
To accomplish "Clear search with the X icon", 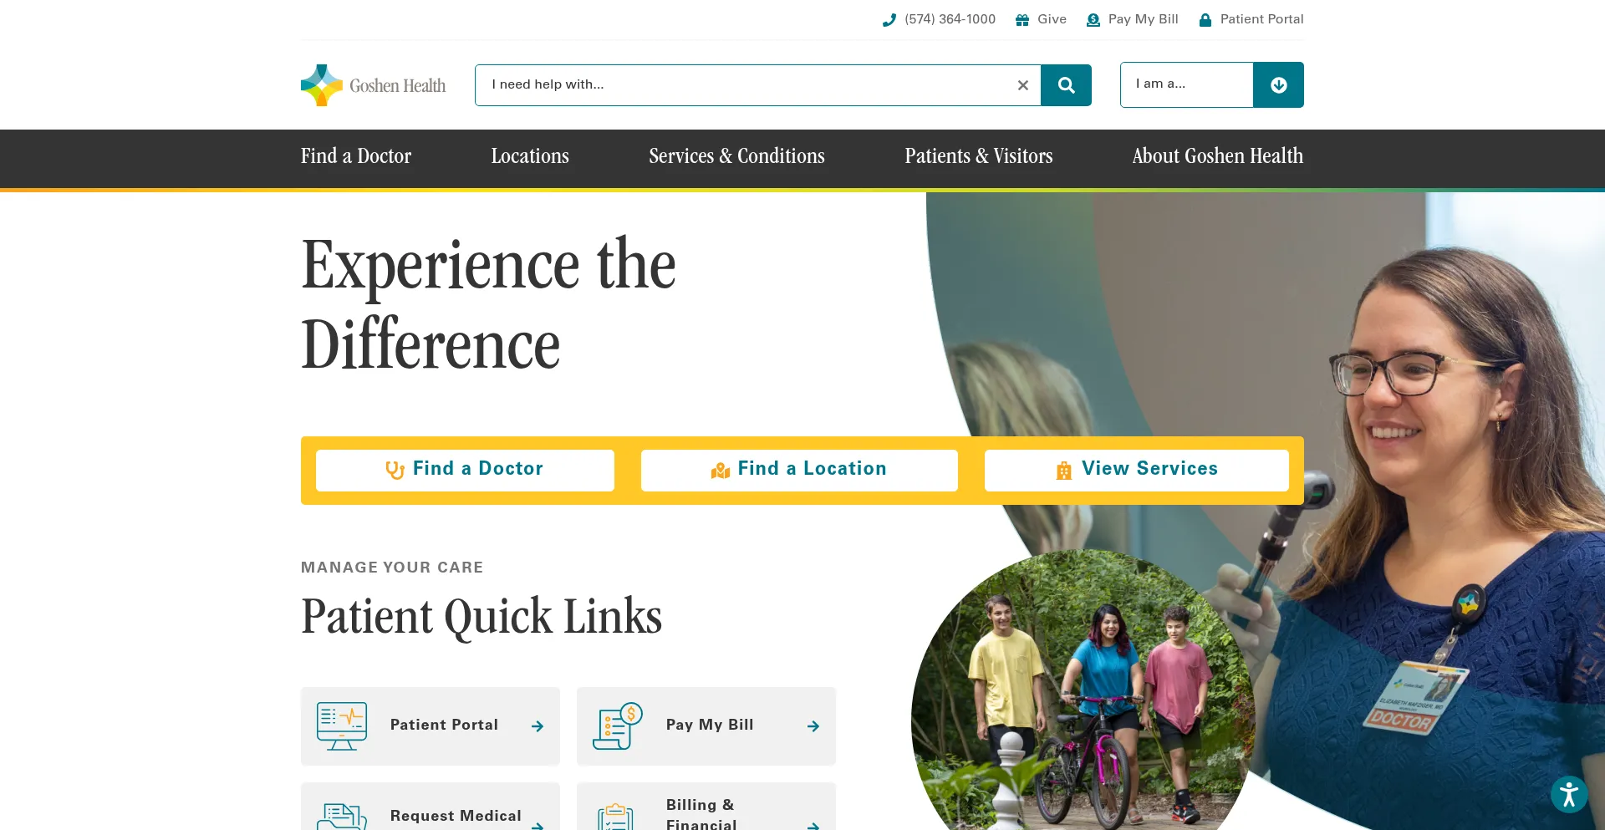I will (x=1022, y=85).
